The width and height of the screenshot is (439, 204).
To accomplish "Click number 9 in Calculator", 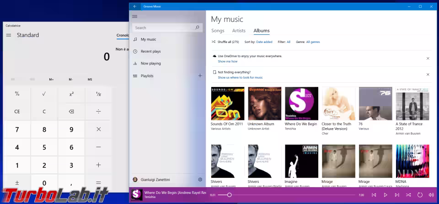I will (71, 129).
